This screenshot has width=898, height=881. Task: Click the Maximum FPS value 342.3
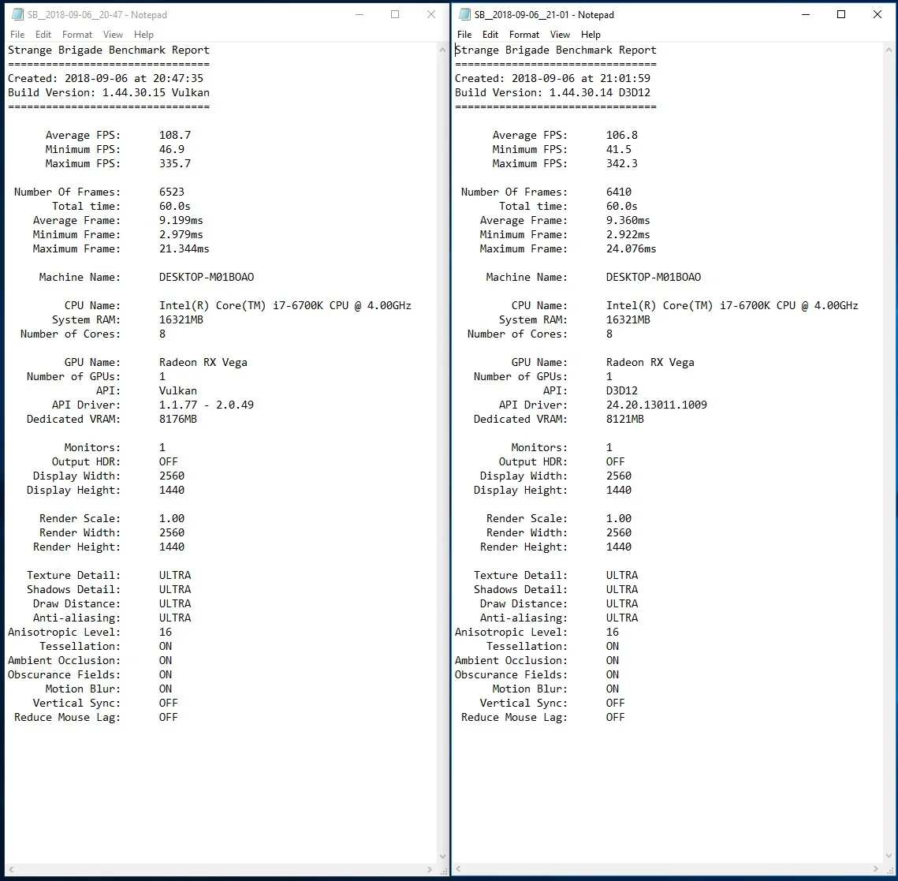[x=622, y=164]
